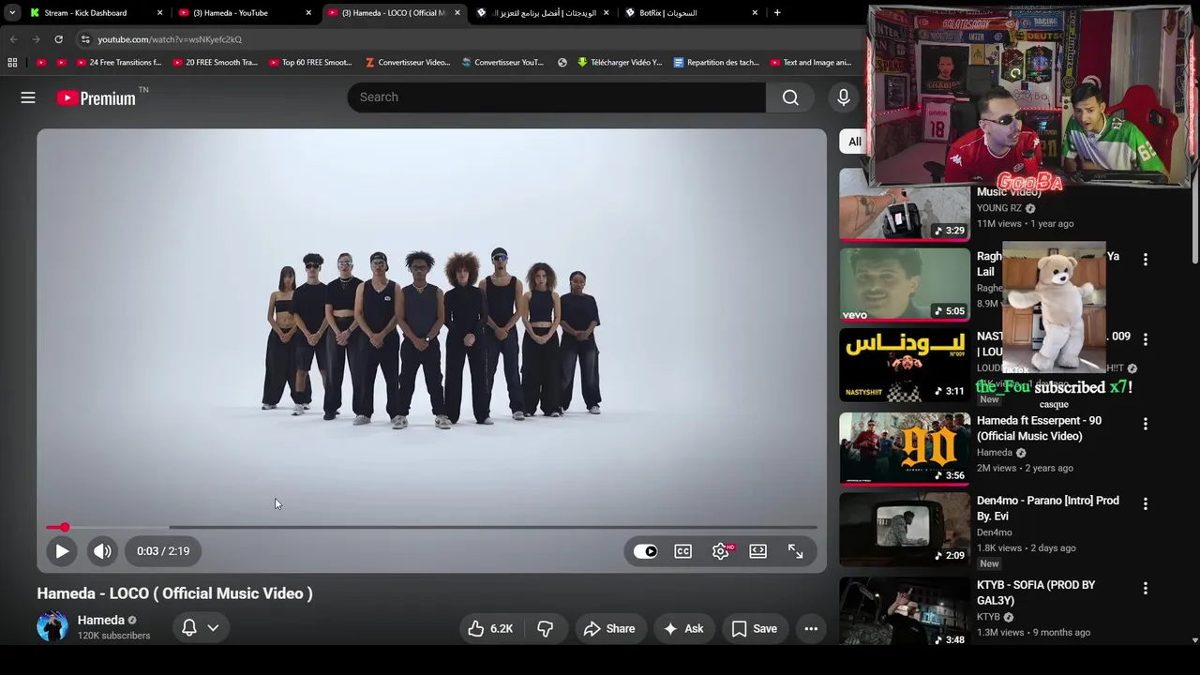
Task: Play the LOCO video
Action: click(62, 551)
